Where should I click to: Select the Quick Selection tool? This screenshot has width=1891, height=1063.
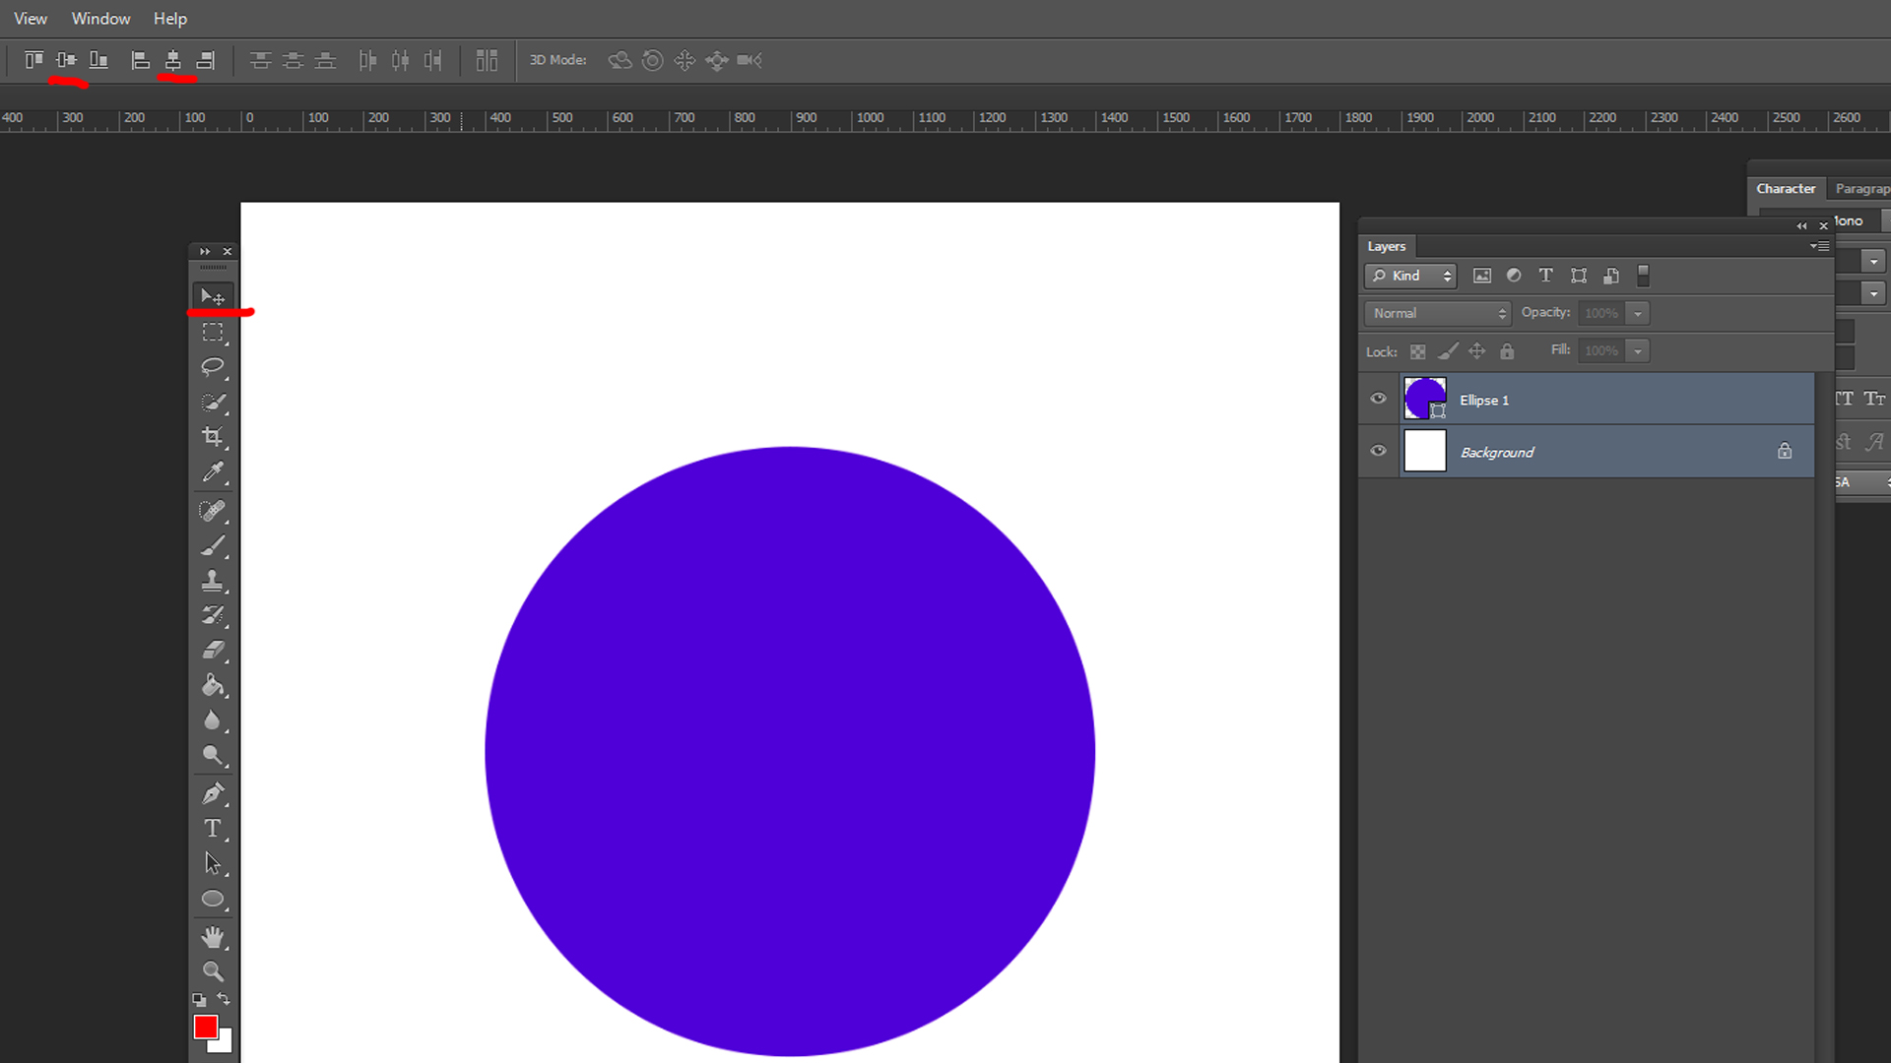pos(213,402)
